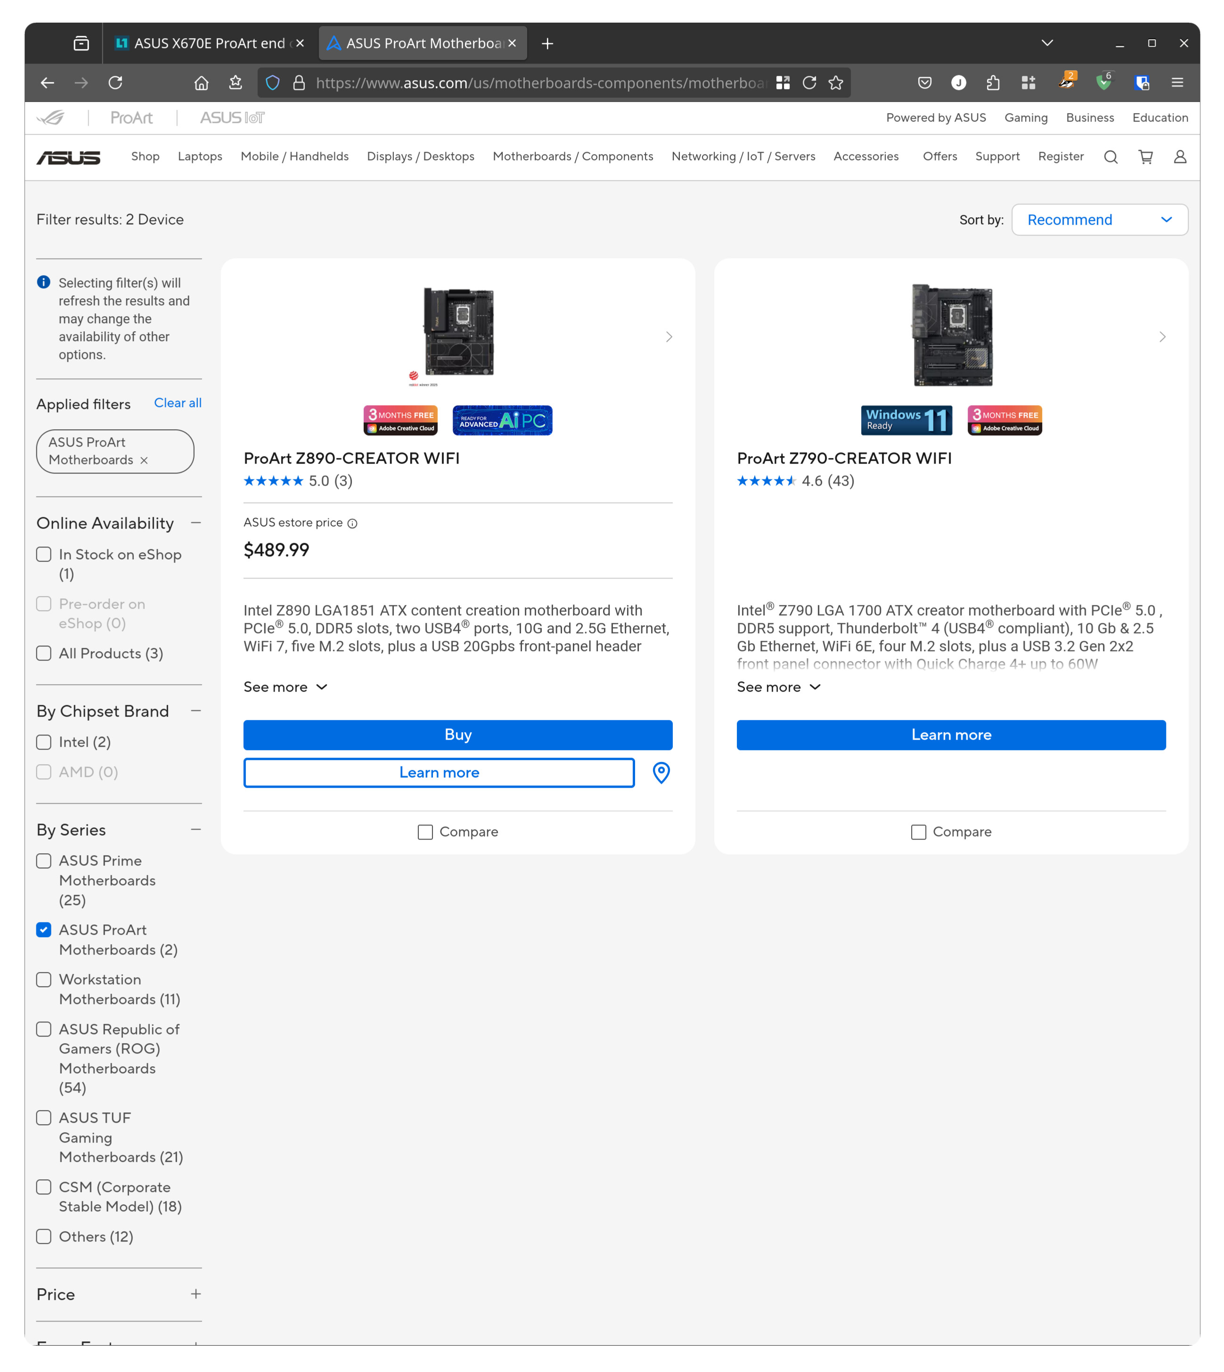This screenshot has width=1224, height=1372.
Task: Expand See more for Z890-CREATOR description
Action: [x=285, y=686]
